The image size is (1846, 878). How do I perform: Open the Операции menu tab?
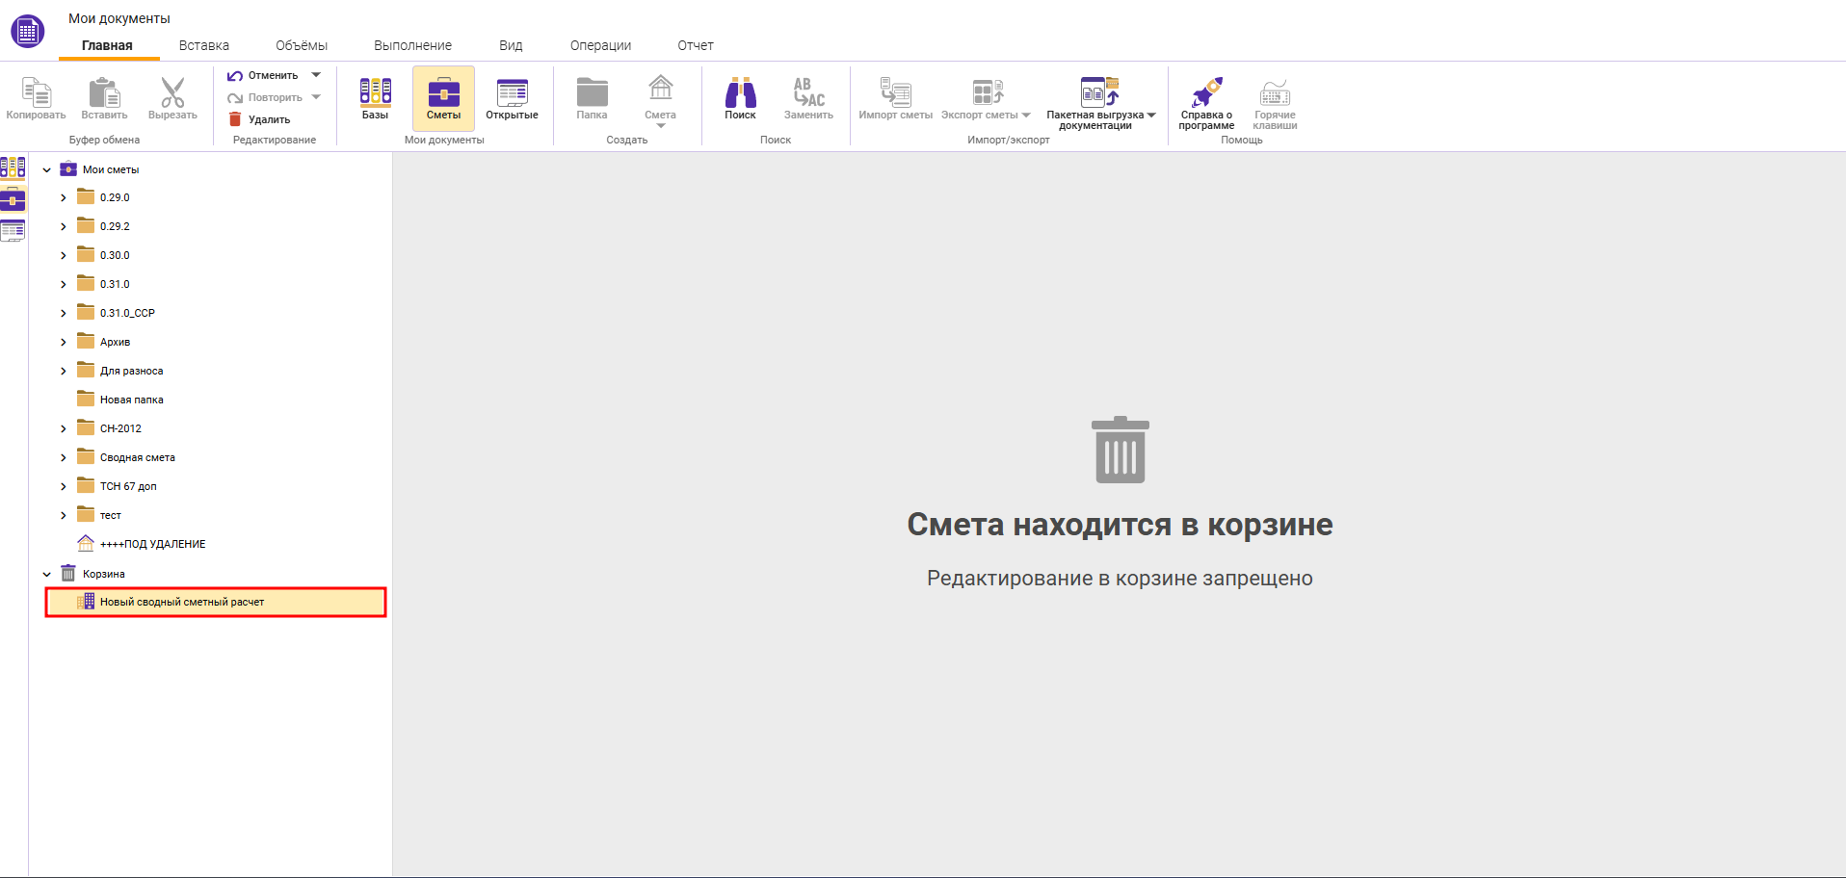[x=599, y=44]
